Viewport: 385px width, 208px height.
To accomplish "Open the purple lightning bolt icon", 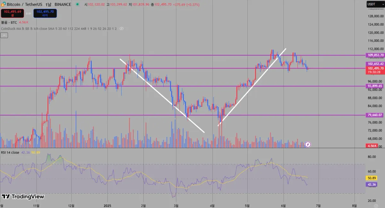I will 308,144.
